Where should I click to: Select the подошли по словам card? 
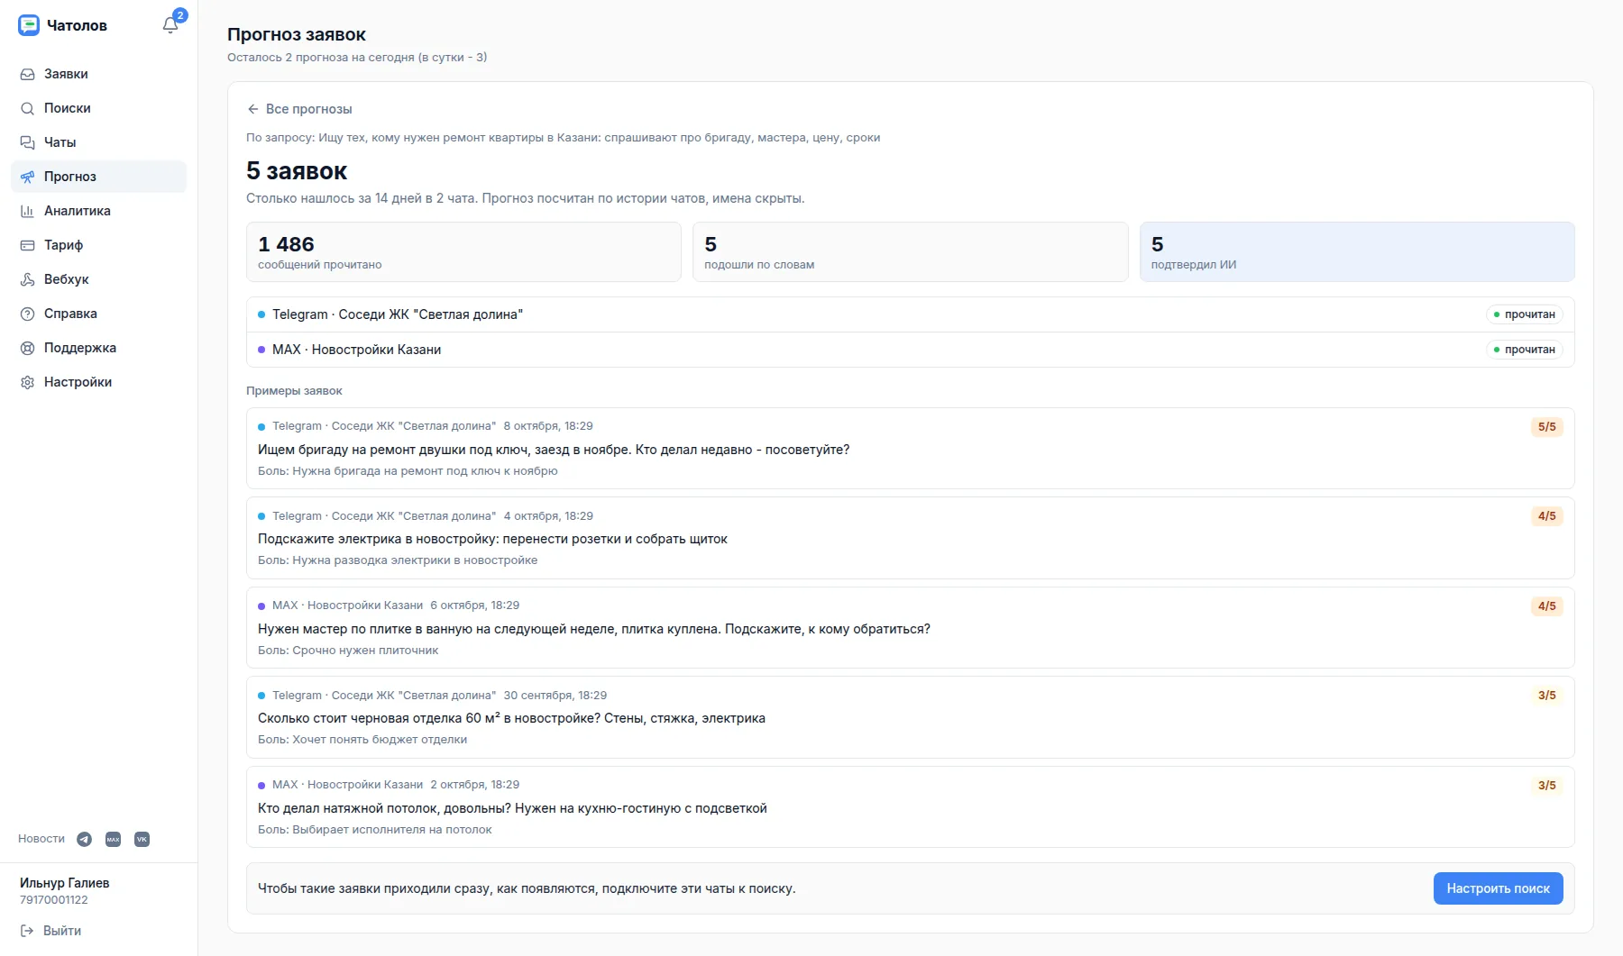(x=910, y=252)
